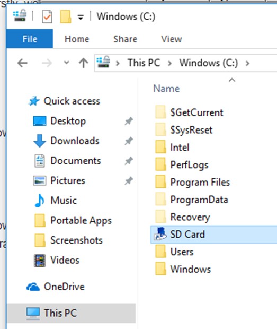Click the Pictures landscape icon
The width and height of the screenshot is (277, 329).
(x=40, y=180)
